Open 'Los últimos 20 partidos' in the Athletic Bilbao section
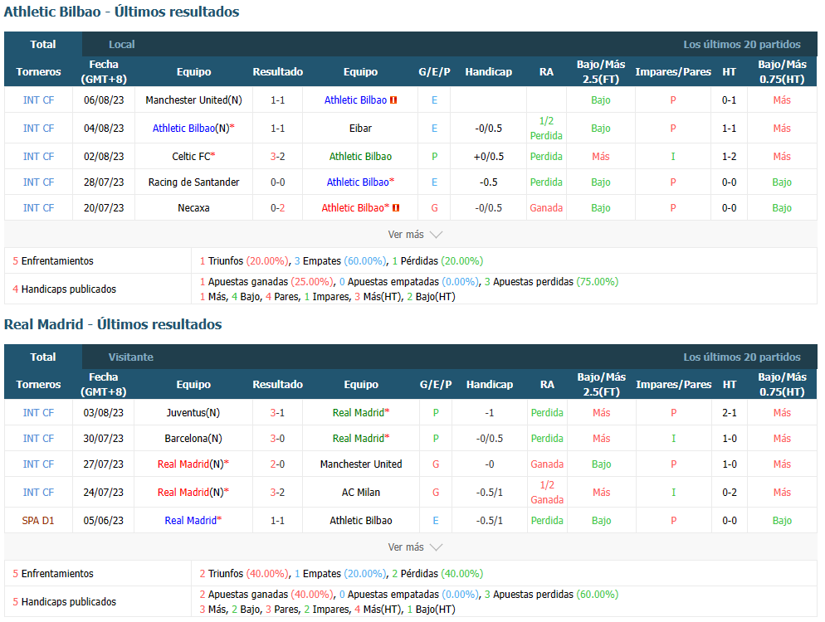The image size is (825, 622). tap(742, 45)
